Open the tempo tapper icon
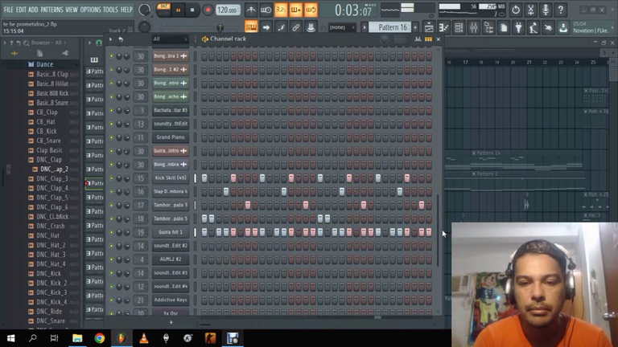The width and height of the screenshot is (618, 347). tap(534, 27)
